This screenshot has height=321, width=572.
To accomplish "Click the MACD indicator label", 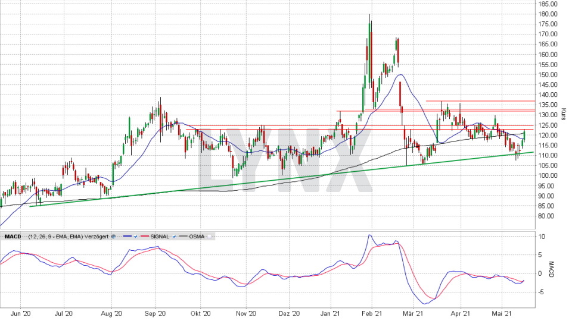I will 13,237.
